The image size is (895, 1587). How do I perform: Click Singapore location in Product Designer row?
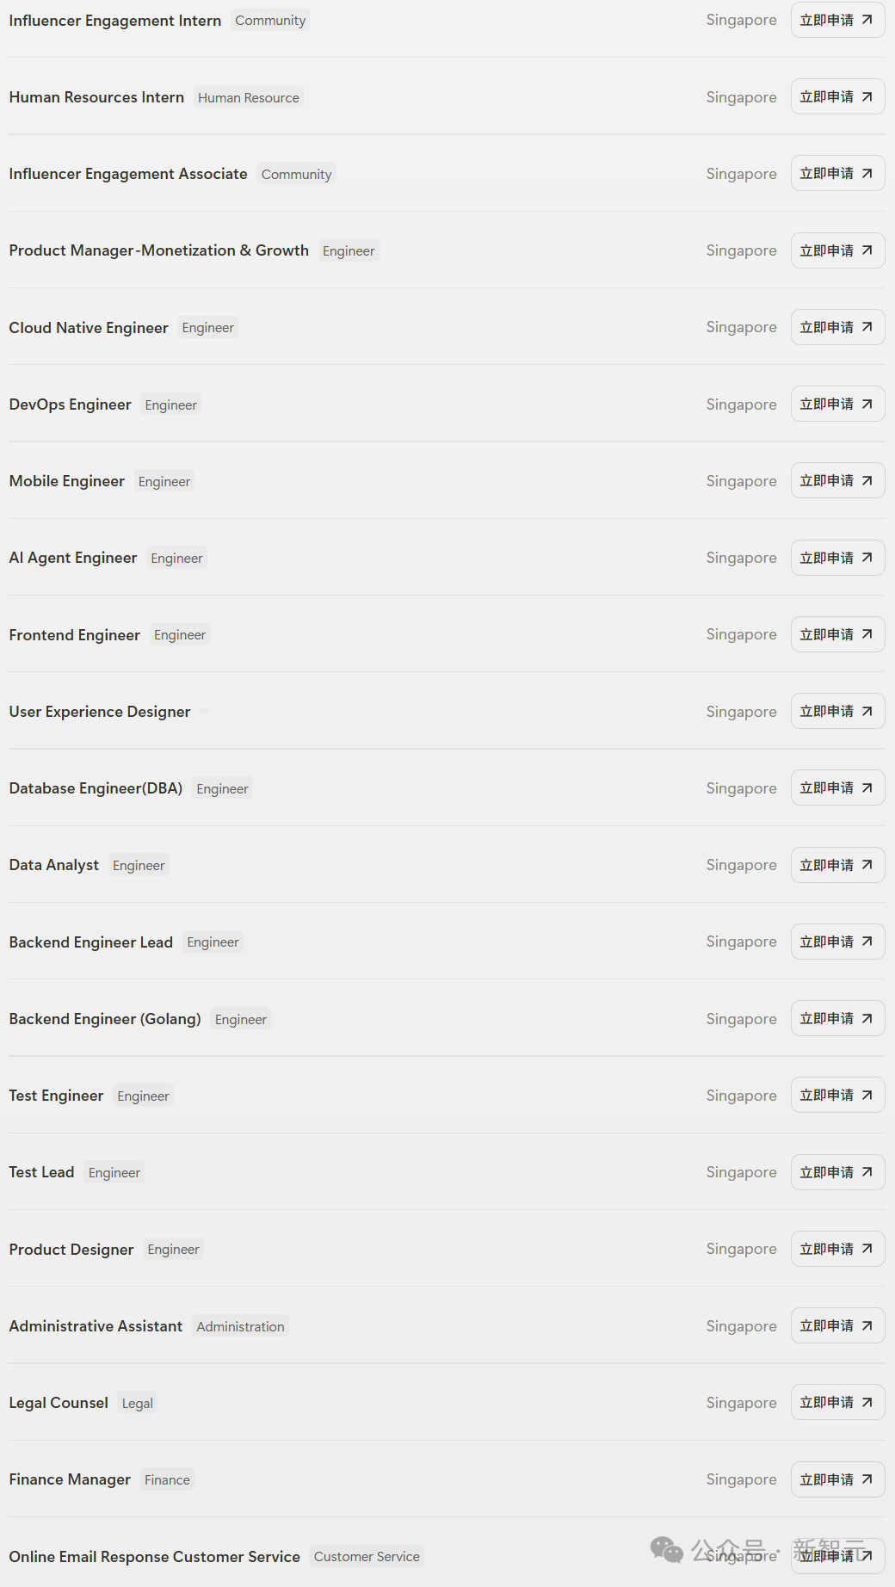[741, 1249]
